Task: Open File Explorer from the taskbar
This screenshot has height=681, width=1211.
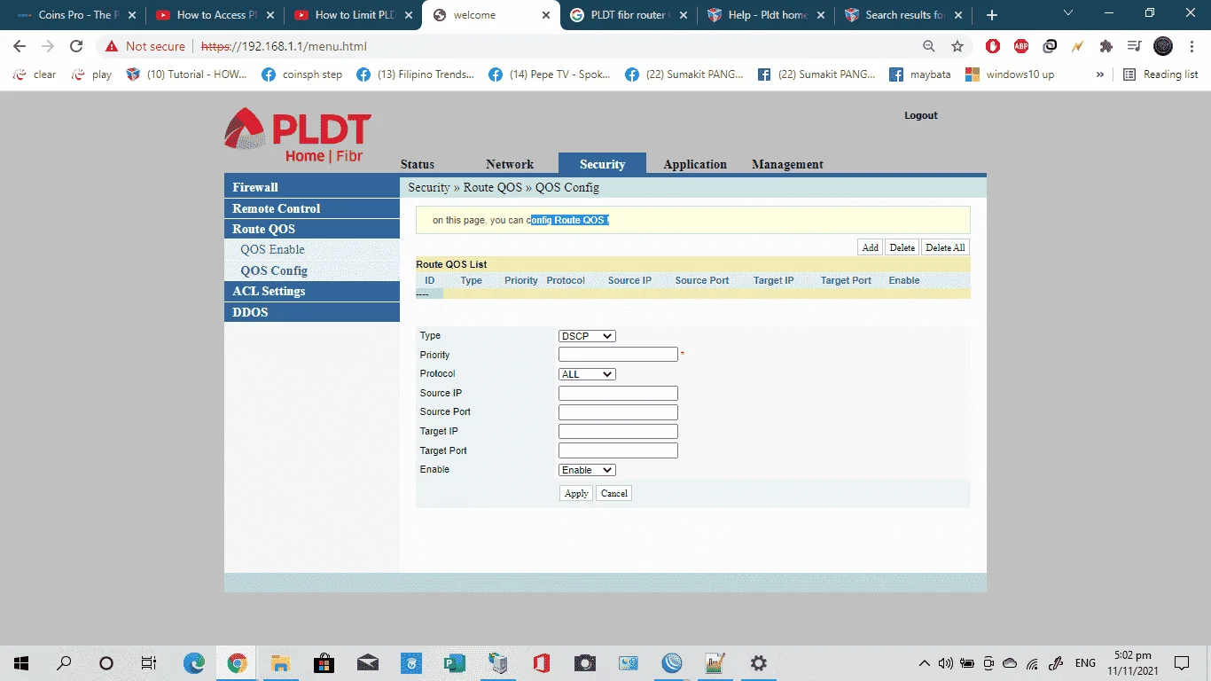Action: tap(280, 663)
